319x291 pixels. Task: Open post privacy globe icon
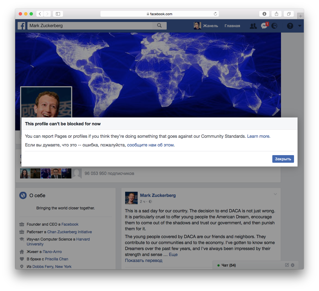tap(150, 202)
